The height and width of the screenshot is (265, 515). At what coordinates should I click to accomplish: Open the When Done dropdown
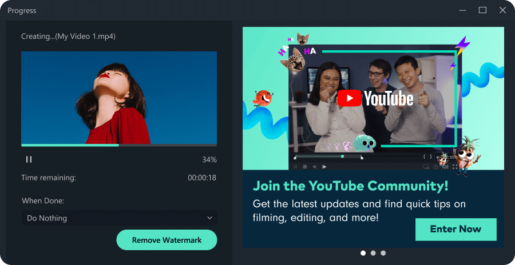tap(120, 218)
